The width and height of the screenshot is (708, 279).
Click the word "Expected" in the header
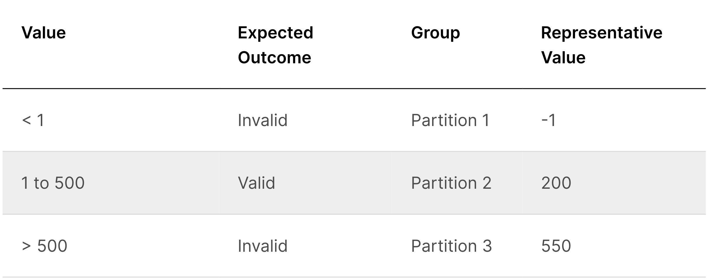(275, 33)
